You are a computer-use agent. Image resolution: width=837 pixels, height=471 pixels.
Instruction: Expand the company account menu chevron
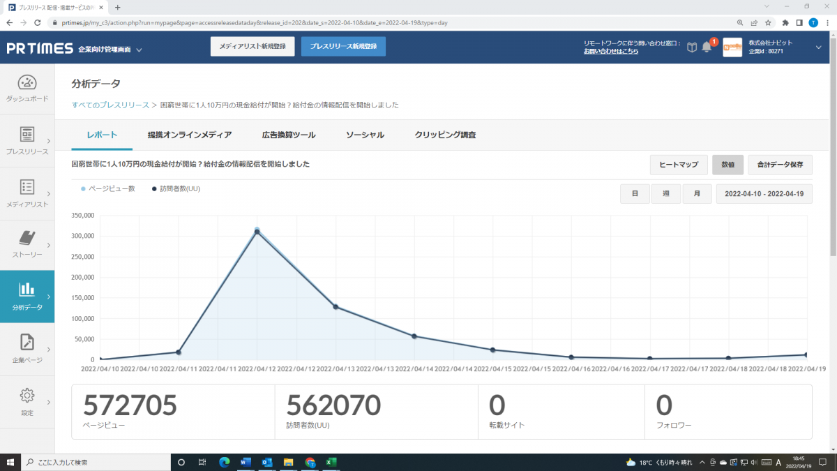point(818,47)
